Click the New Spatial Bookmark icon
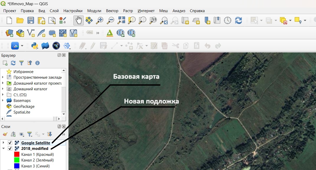 206,20
